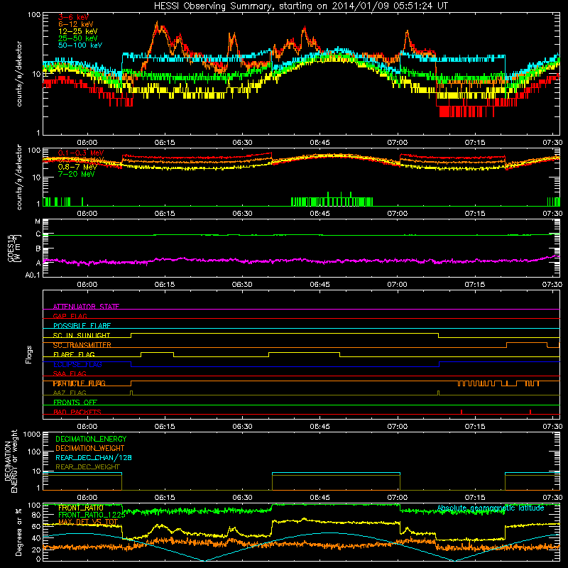568x568 pixels.
Task: Select the ATTENUATOR_STATE flag label
Action: [x=86, y=307]
